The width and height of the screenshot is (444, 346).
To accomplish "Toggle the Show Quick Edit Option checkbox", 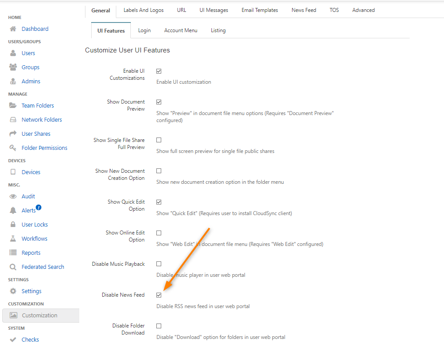I will click(159, 202).
